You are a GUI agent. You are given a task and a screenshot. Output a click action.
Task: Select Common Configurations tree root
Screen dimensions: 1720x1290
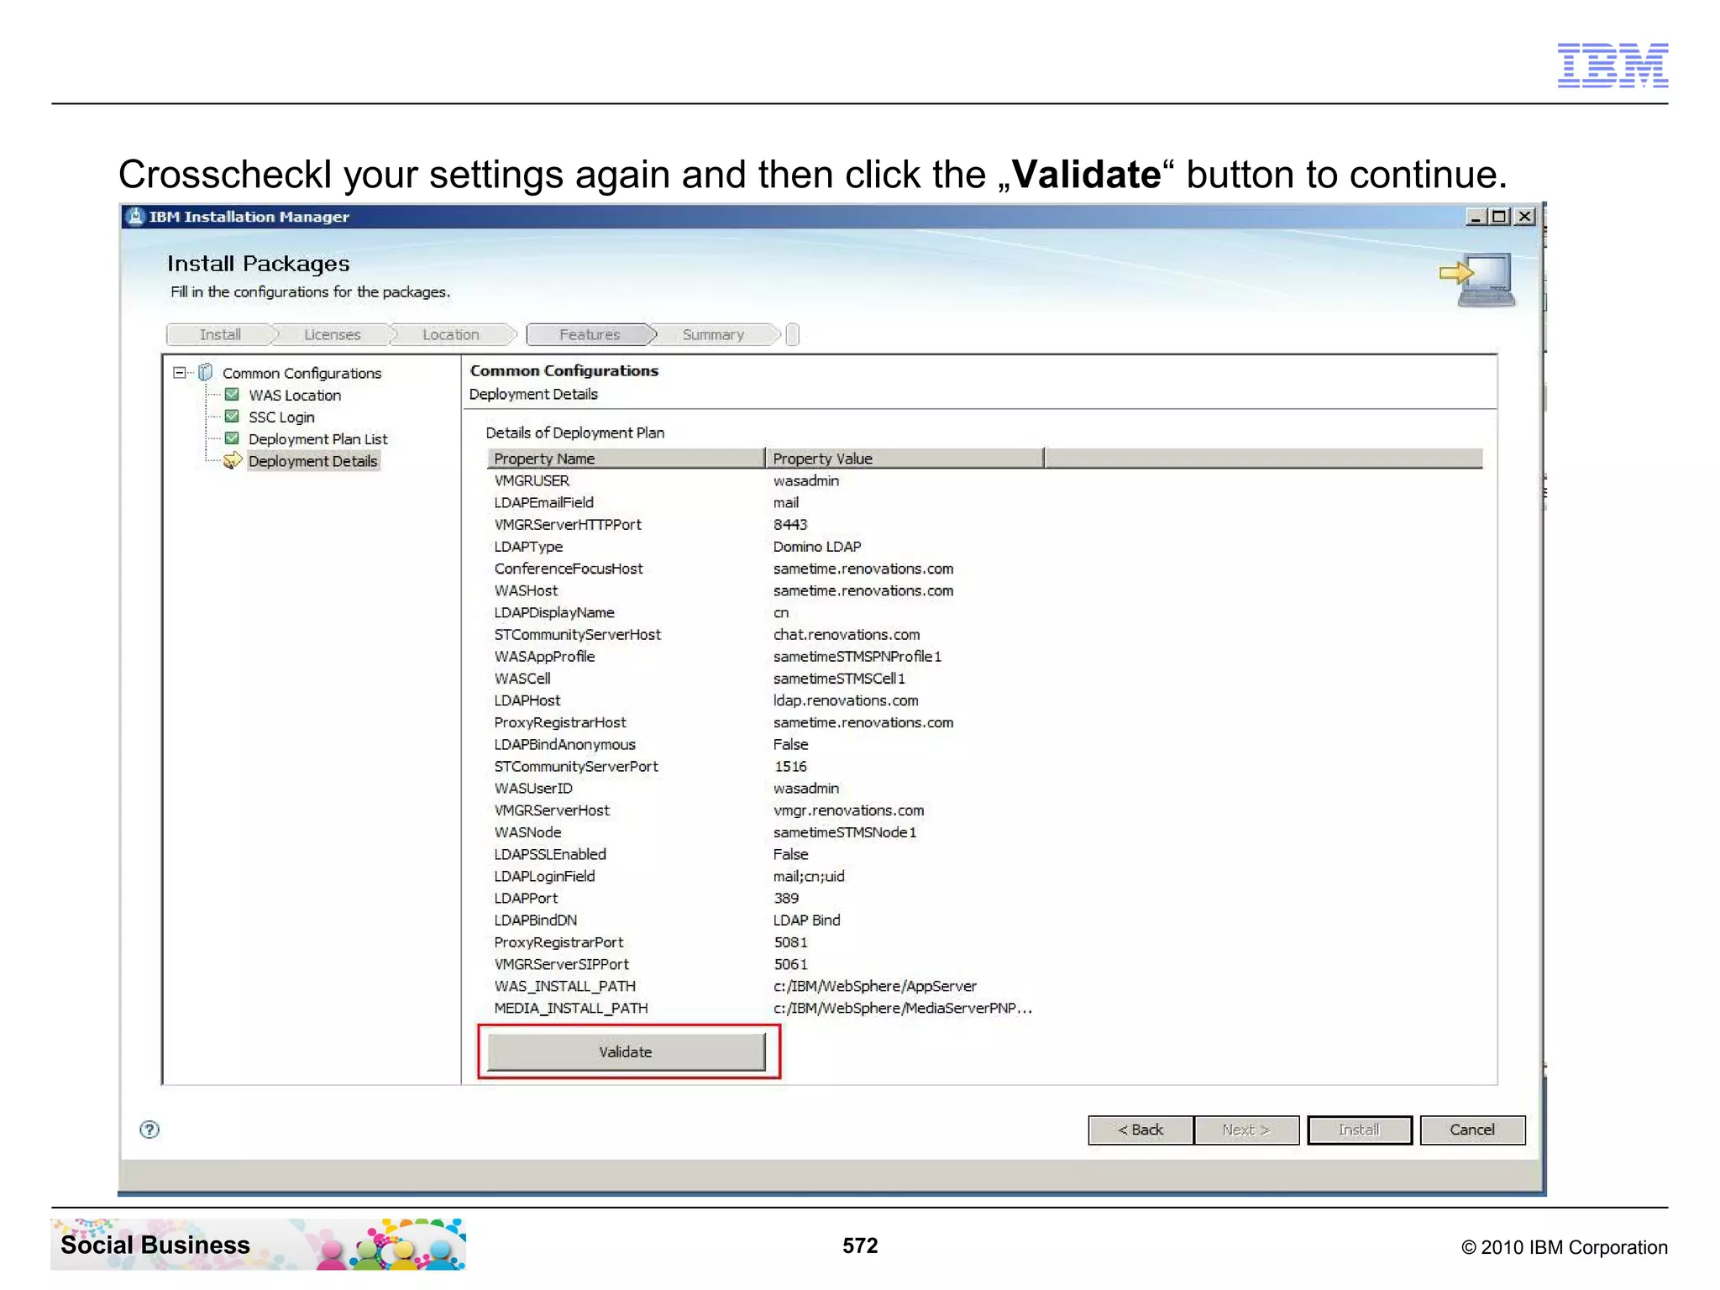pyautogui.click(x=302, y=373)
